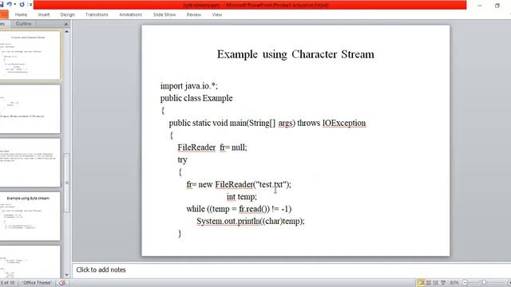The height and width of the screenshot is (287, 511).
Task: Click the slide title Example using Character Stream
Action: point(295,54)
